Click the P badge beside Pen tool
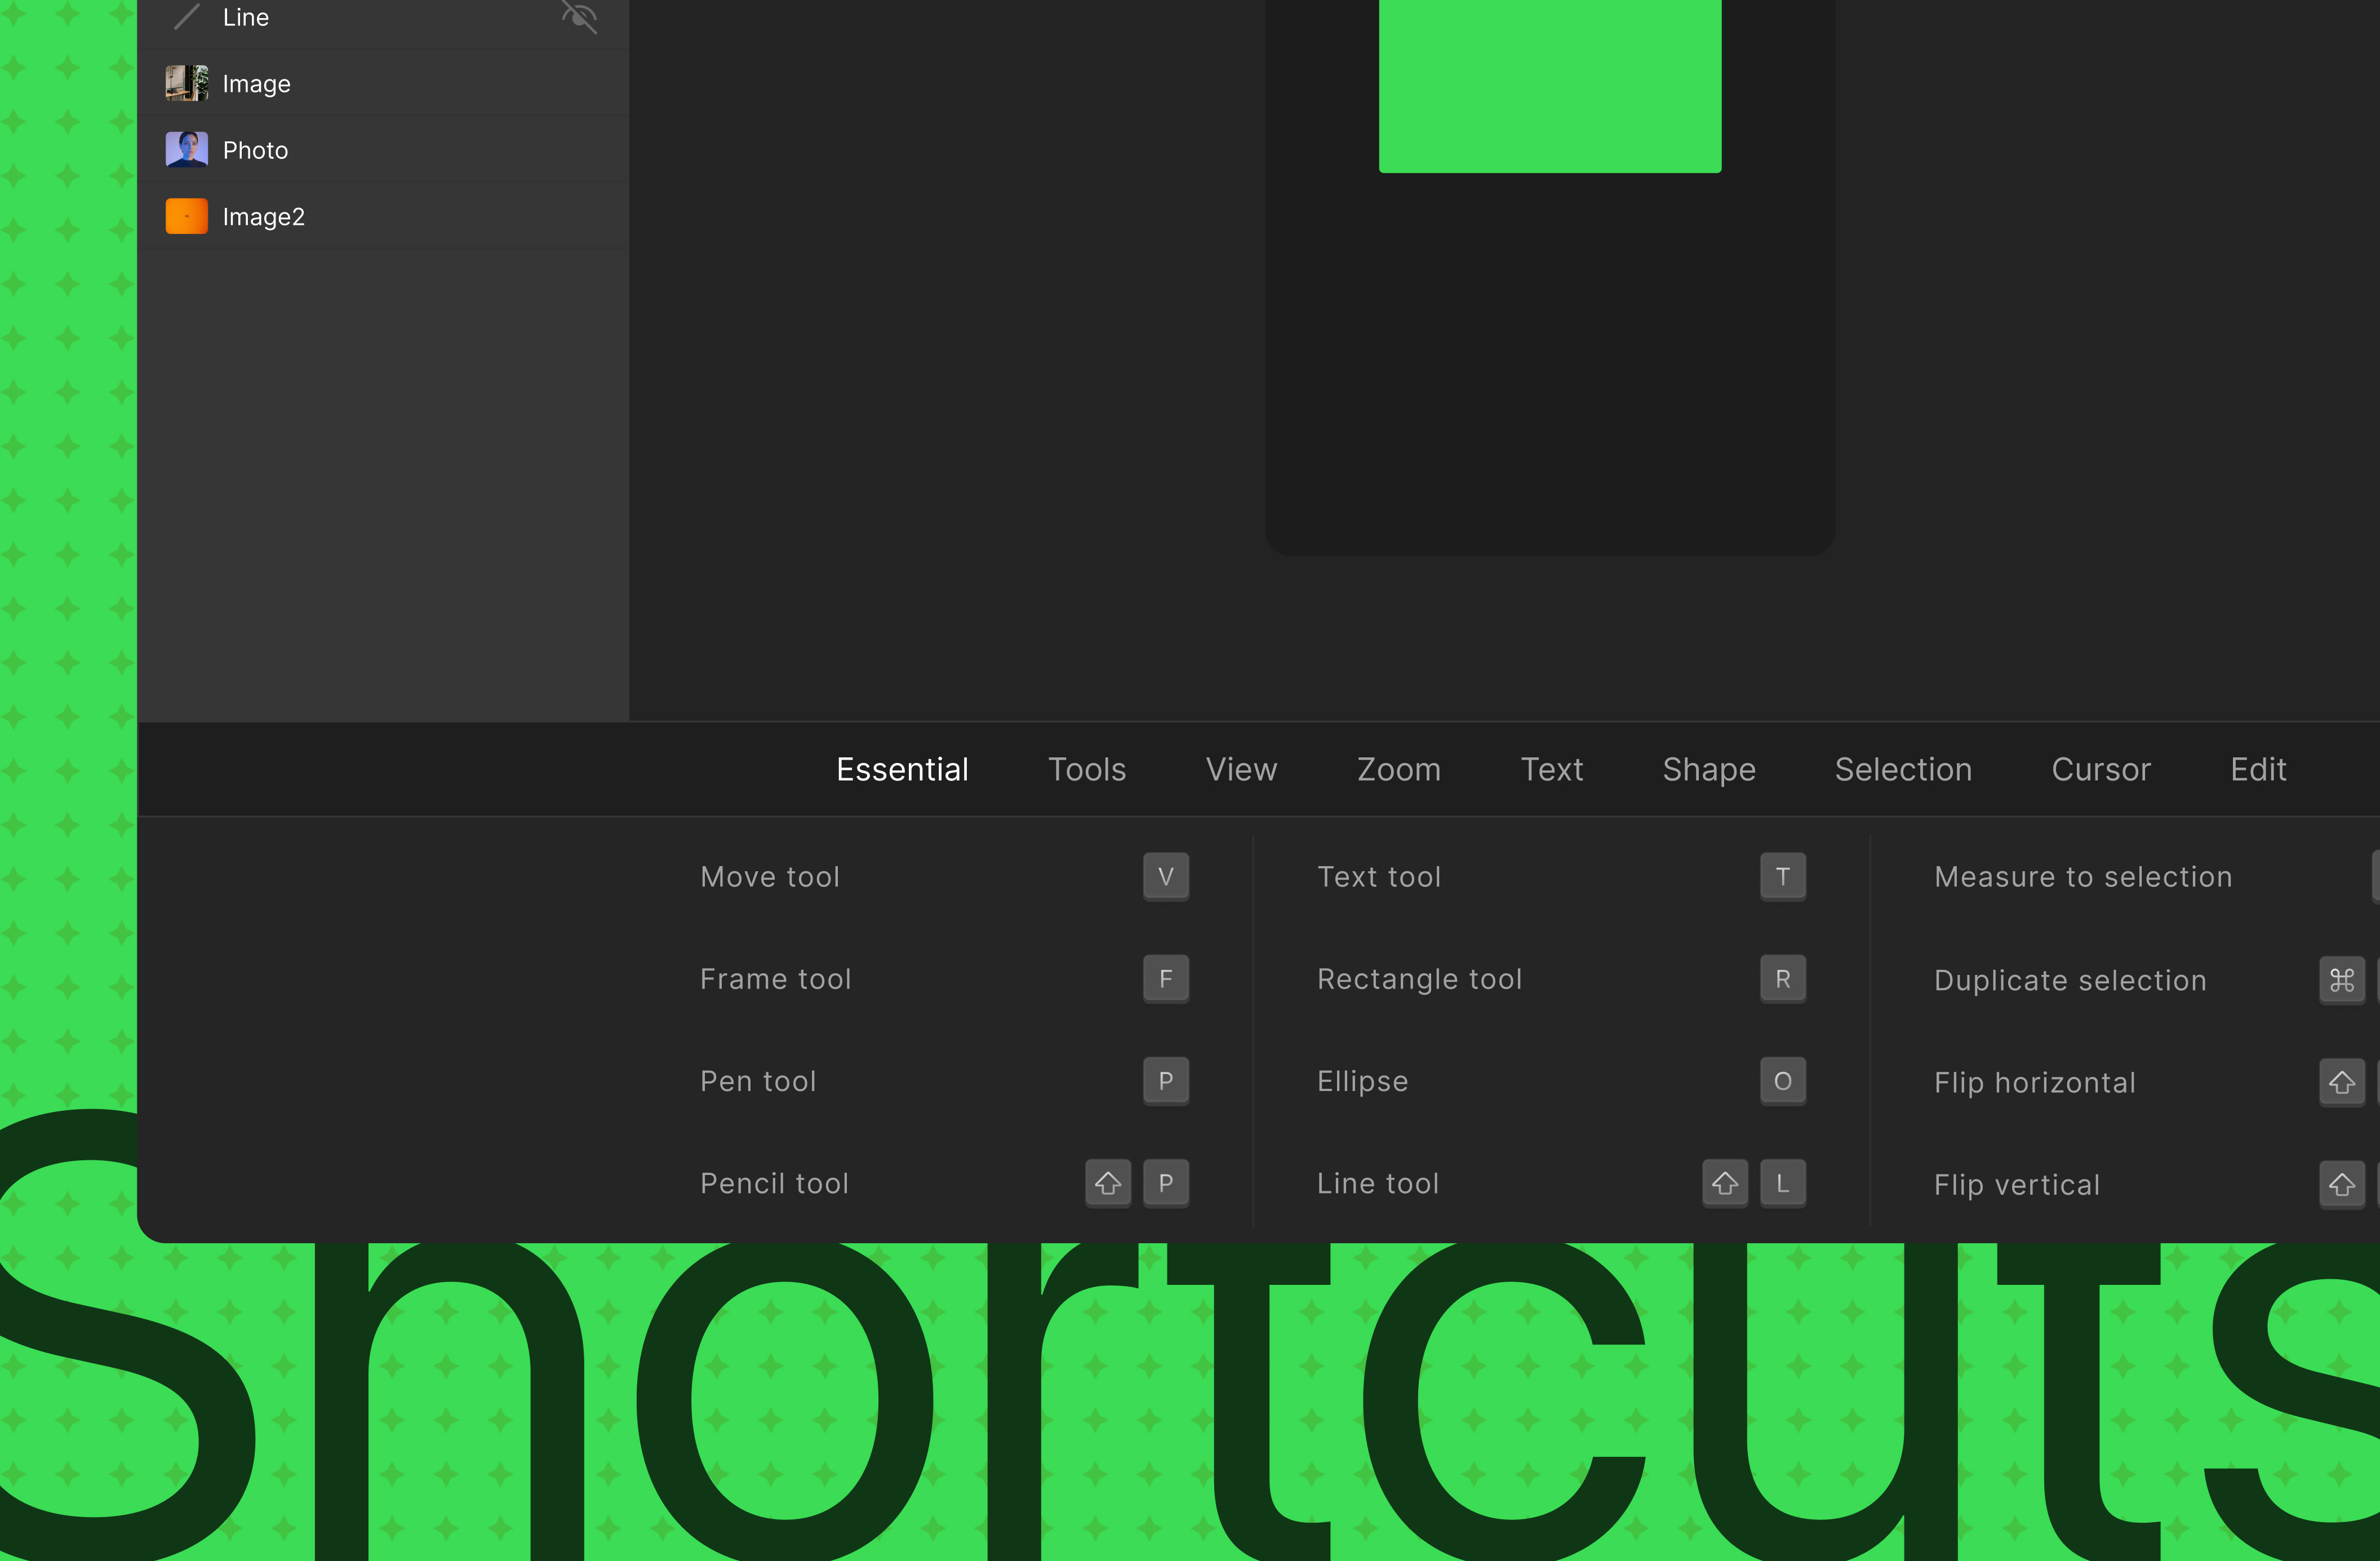The image size is (2380, 1561). coord(1165,1081)
